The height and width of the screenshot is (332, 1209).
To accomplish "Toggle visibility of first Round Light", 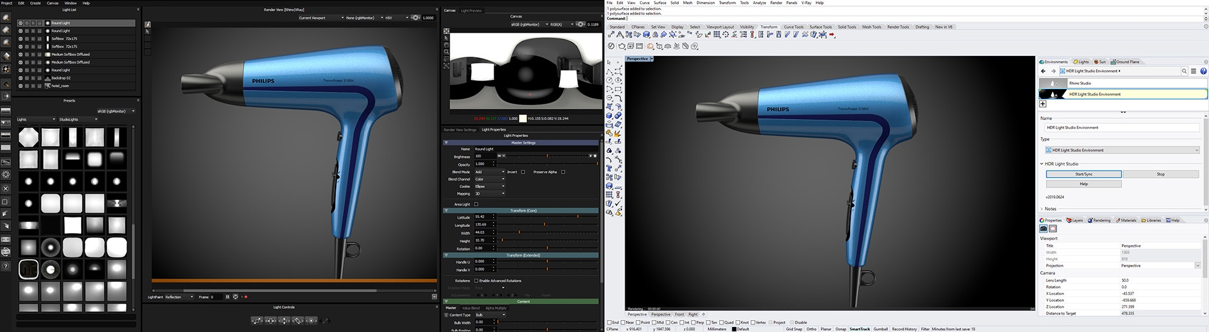I will click(x=21, y=23).
